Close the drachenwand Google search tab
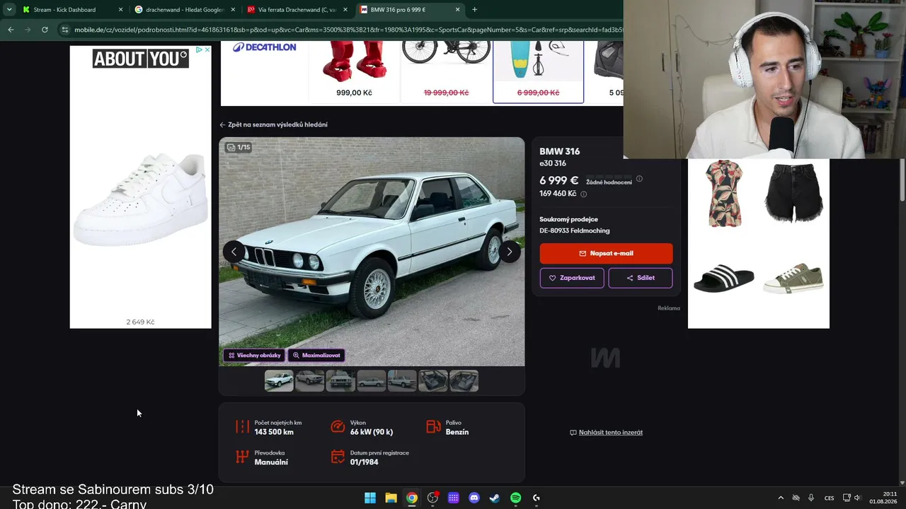The image size is (906, 509). click(x=233, y=10)
